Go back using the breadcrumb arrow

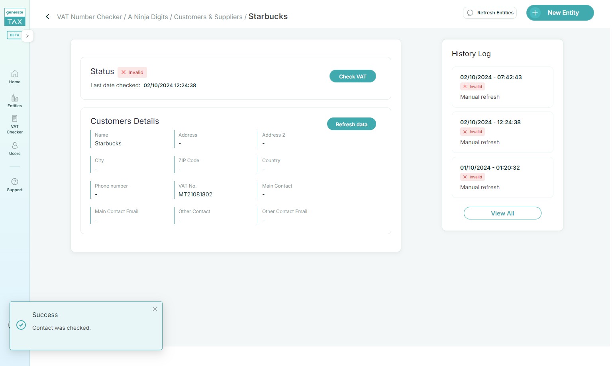tap(47, 17)
